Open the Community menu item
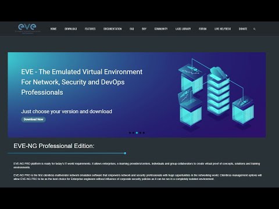The image size is (279, 209). (161, 29)
